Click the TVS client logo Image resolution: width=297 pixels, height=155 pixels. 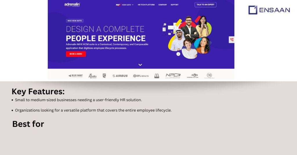[x=209, y=76]
